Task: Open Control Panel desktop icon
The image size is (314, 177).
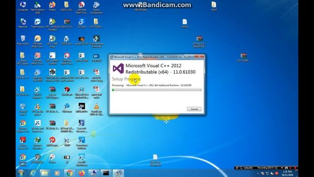Action: [23, 109]
